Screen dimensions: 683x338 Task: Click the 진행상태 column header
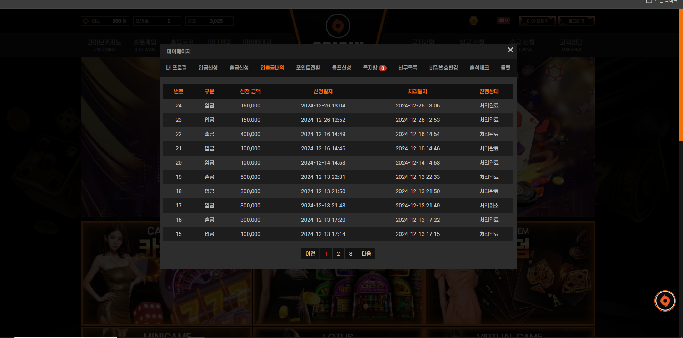point(489,91)
